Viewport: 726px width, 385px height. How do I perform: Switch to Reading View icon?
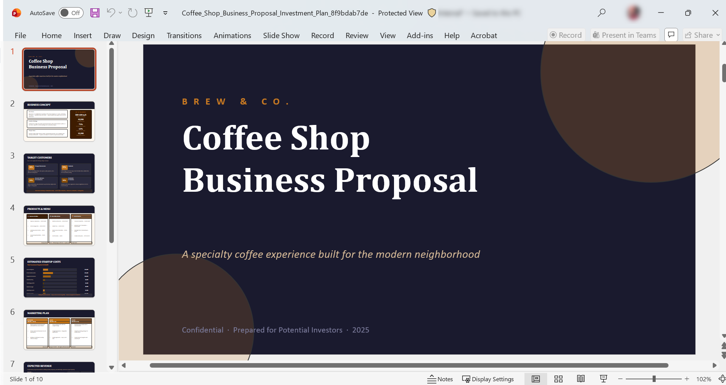coord(581,379)
